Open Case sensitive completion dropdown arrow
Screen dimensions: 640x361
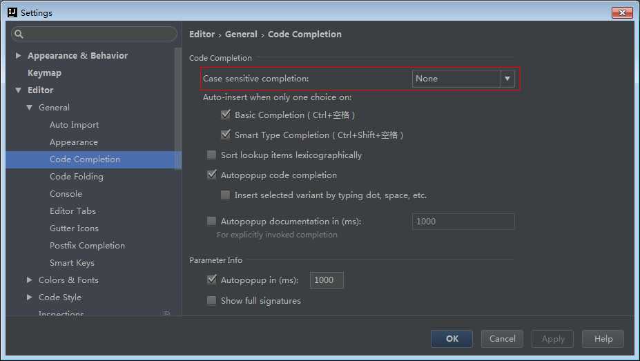(x=507, y=79)
